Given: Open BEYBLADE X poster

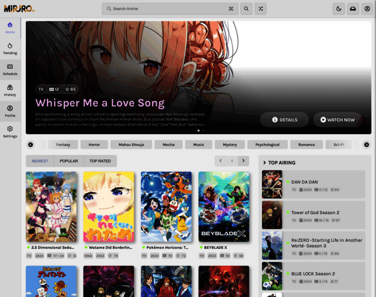Looking at the screenshot, I should [x=224, y=206].
